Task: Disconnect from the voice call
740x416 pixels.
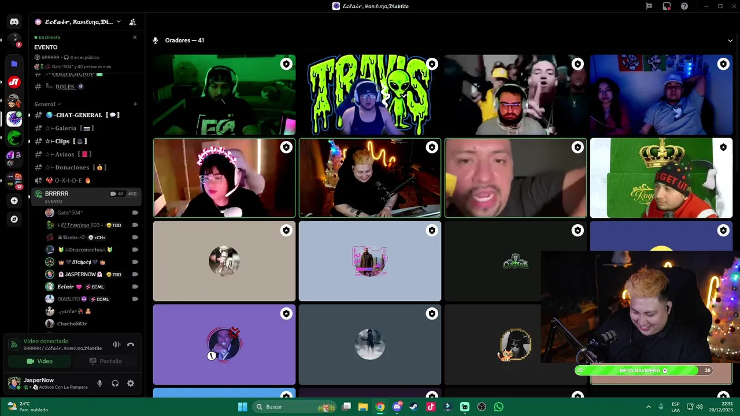Action: coord(131,344)
